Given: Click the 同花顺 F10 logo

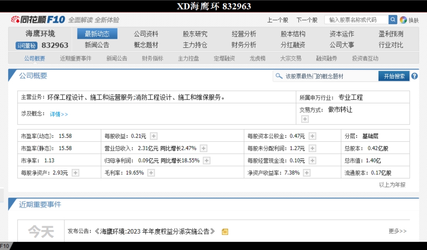Looking at the screenshot, I should click(38, 20).
